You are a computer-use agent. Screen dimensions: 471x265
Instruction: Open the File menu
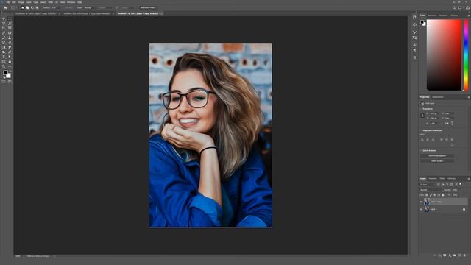coord(8,2)
